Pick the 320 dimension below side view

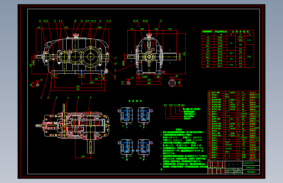[149, 83]
